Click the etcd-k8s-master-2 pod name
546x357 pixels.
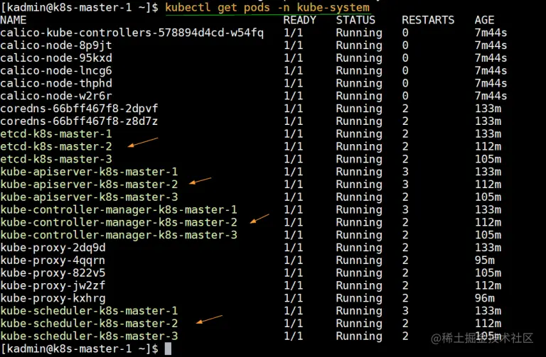(x=56, y=147)
